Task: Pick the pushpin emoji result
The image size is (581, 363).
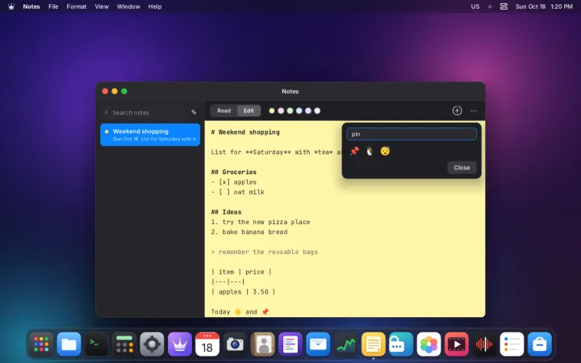Action: pos(354,151)
